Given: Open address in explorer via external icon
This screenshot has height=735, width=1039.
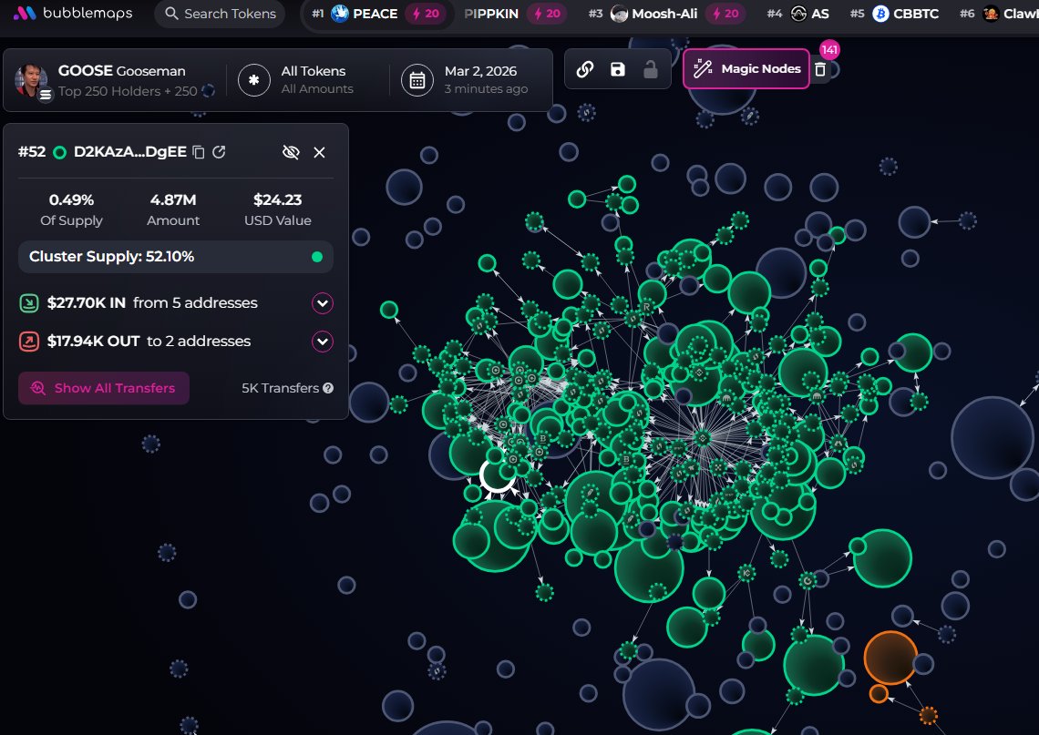Looking at the screenshot, I should point(220,152).
